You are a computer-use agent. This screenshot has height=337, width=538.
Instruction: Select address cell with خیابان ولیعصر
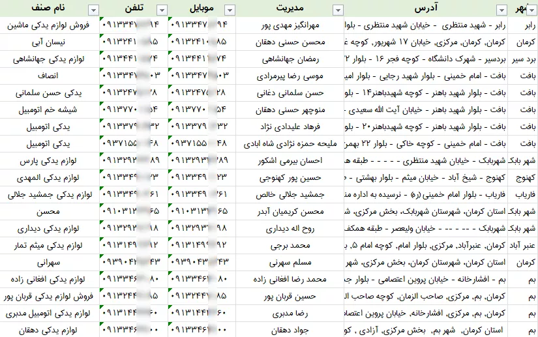[426, 229]
